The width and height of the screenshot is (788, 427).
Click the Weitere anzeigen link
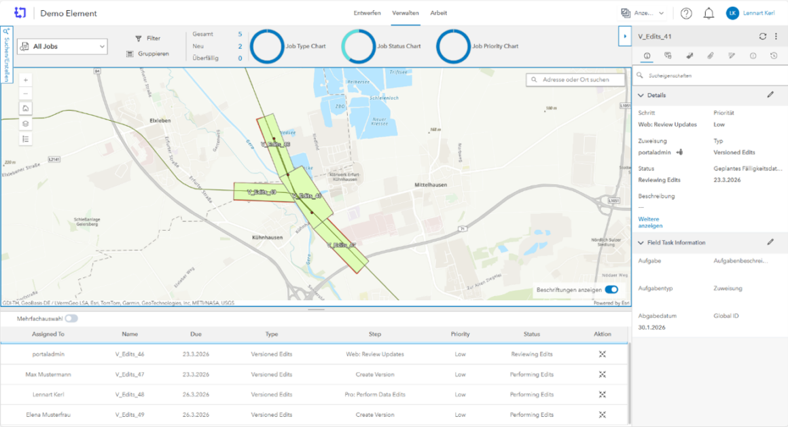click(x=650, y=223)
